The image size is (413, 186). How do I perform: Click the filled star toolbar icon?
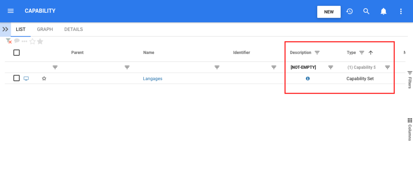pos(40,41)
